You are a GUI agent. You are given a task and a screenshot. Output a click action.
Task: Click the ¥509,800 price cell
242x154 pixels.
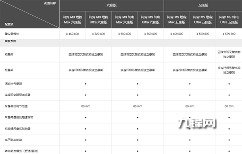125,34
